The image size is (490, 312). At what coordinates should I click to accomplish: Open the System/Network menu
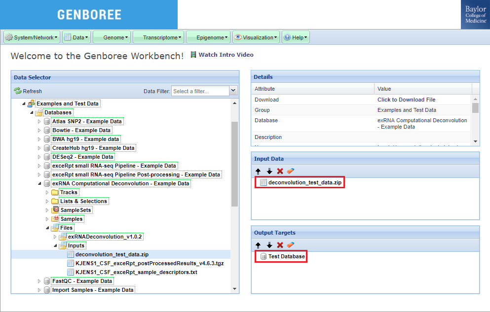[x=32, y=37]
